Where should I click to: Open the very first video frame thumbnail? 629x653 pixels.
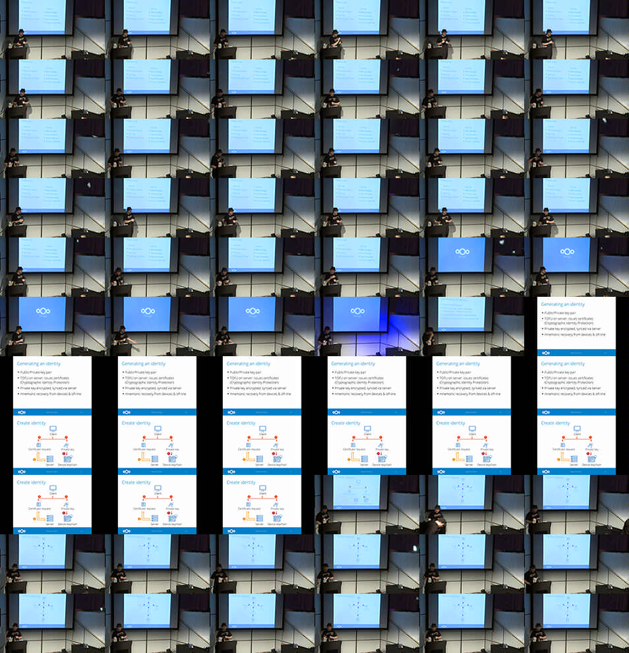[x=52, y=30]
